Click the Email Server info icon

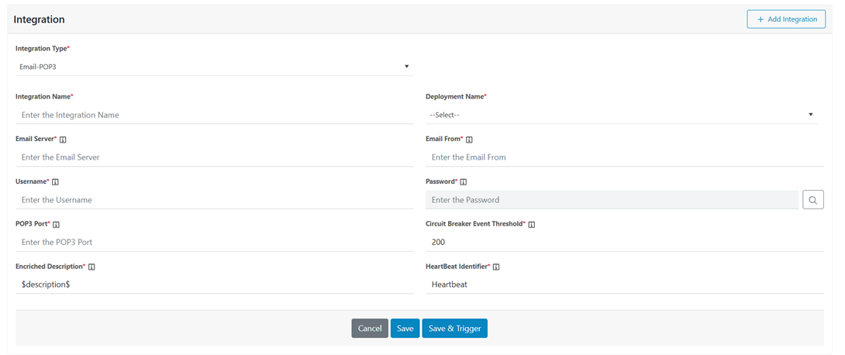coord(63,140)
